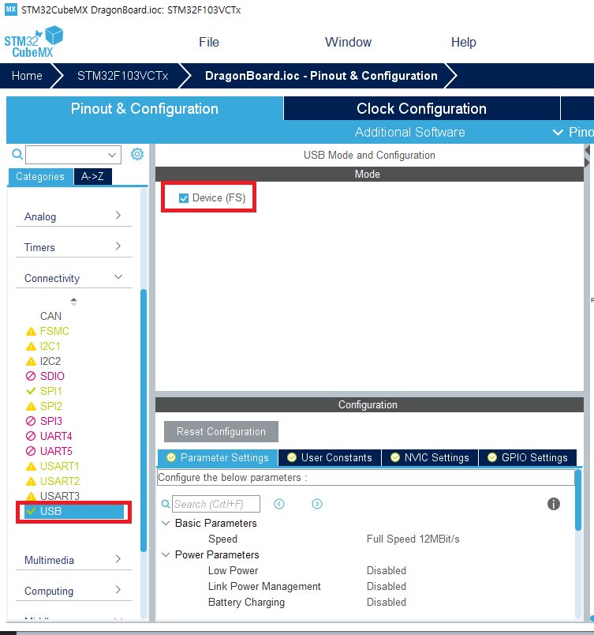This screenshot has width=594, height=635.
Task: Switch to the Clock Configuration tab
Action: 422,108
